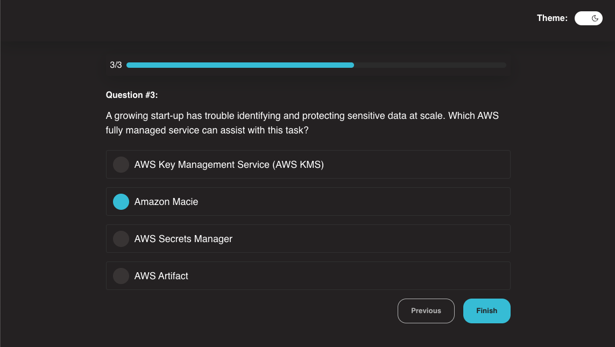Click the quiz progress bar

316,65
